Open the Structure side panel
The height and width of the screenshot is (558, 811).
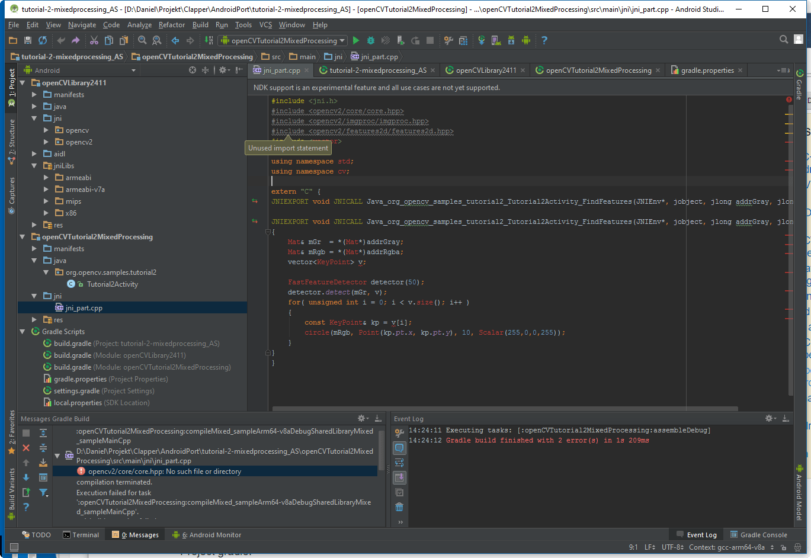pos(11,142)
